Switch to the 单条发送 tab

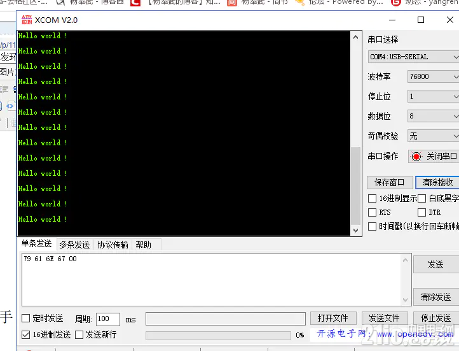click(37, 244)
